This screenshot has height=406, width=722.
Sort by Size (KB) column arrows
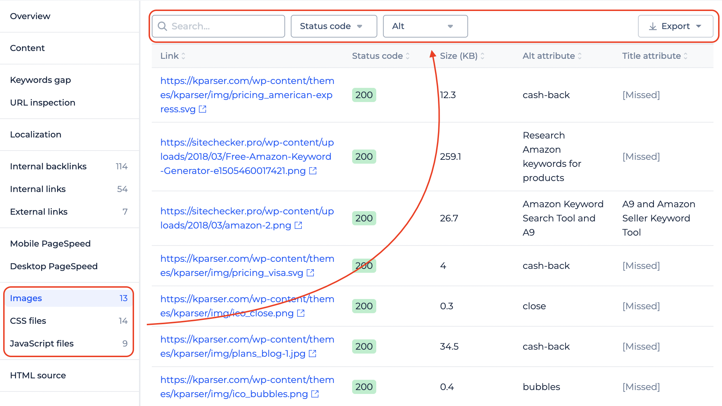(482, 56)
